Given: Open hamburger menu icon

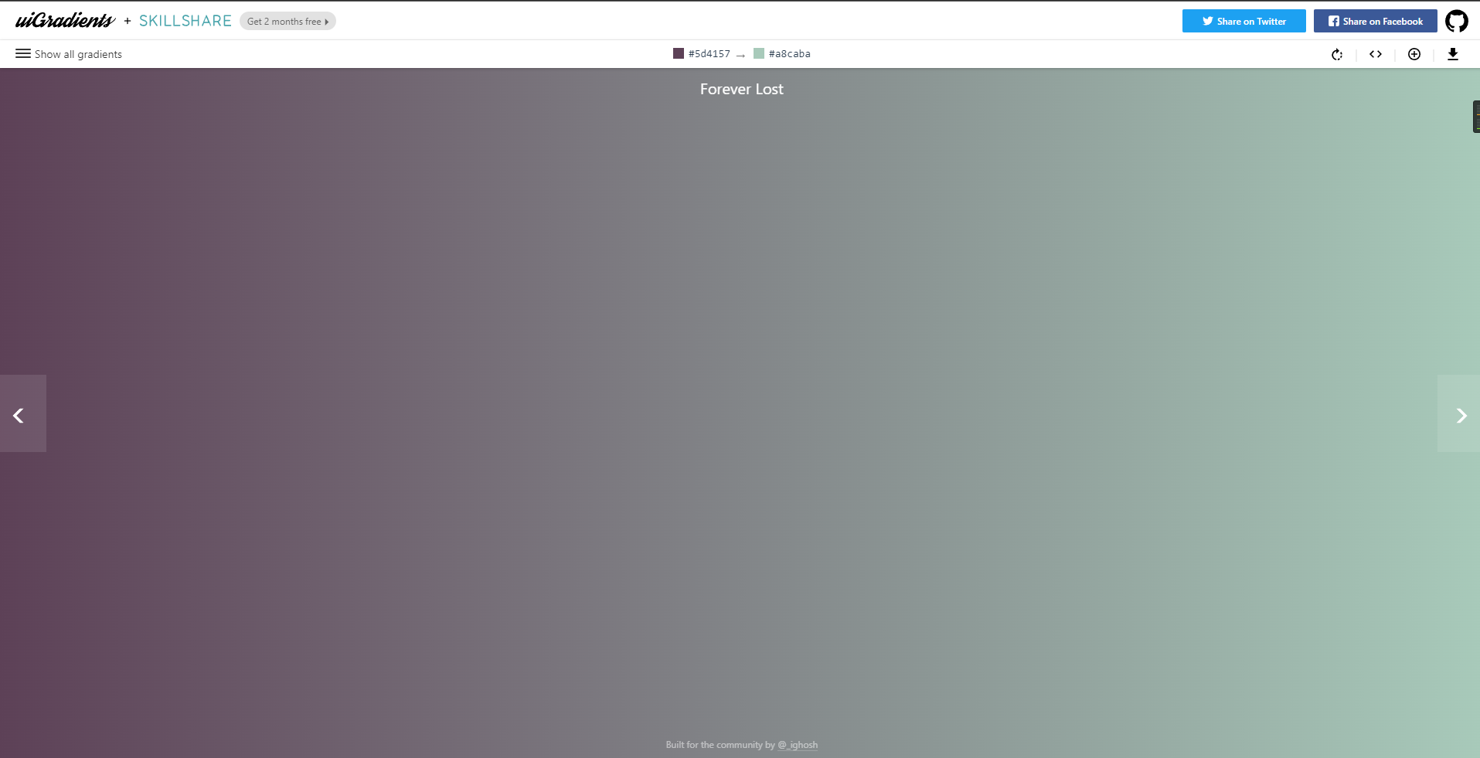Looking at the screenshot, I should pyautogui.click(x=23, y=53).
